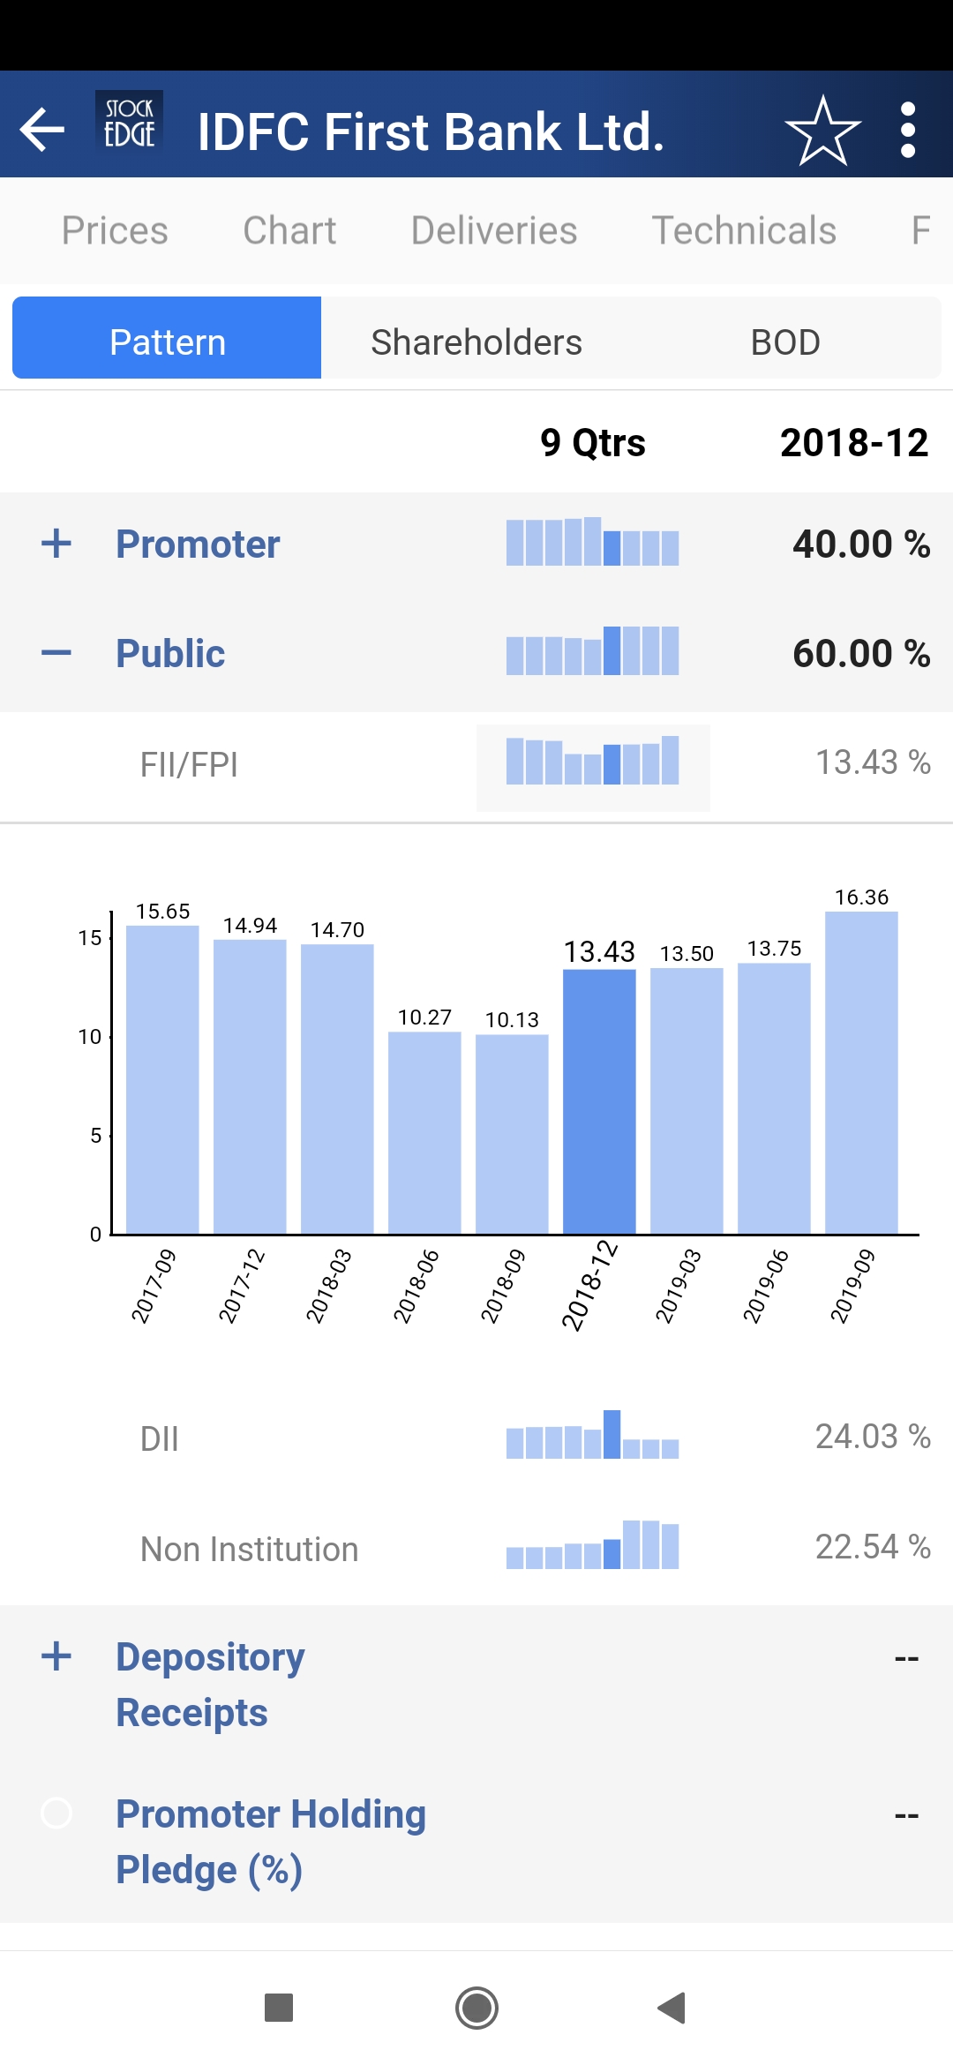Tap the Android recent apps square

point(279,2008)
